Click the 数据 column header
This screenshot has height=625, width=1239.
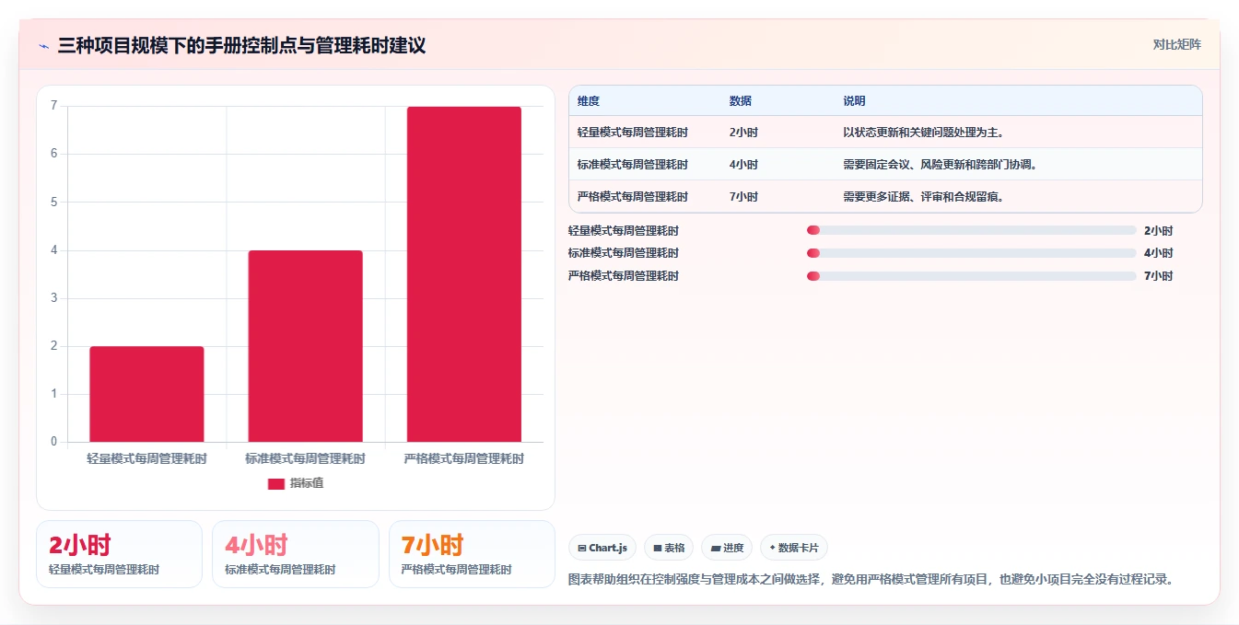(741, 101)
